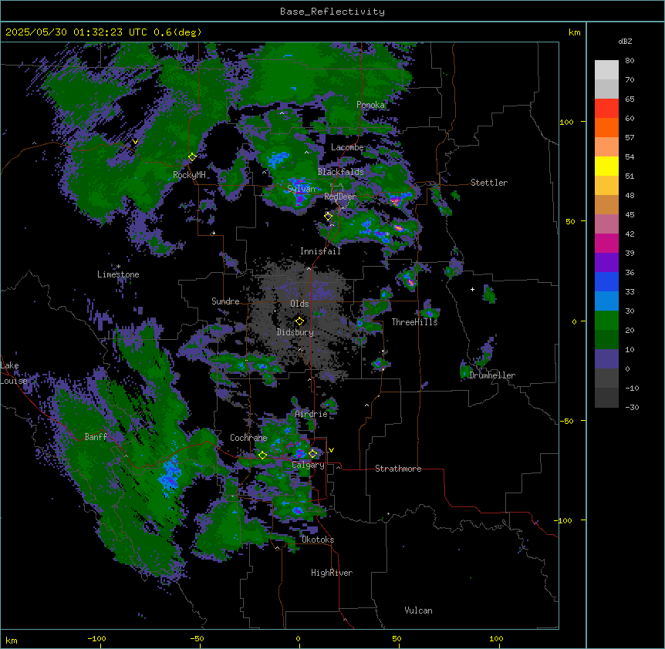Screen dimensions: 665x649
Task: Click the dBZ legend heading
Action: tap(625, 41)
